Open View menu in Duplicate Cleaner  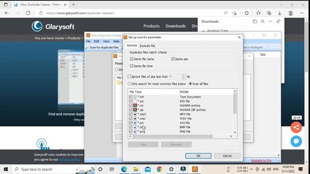point(106,41)
